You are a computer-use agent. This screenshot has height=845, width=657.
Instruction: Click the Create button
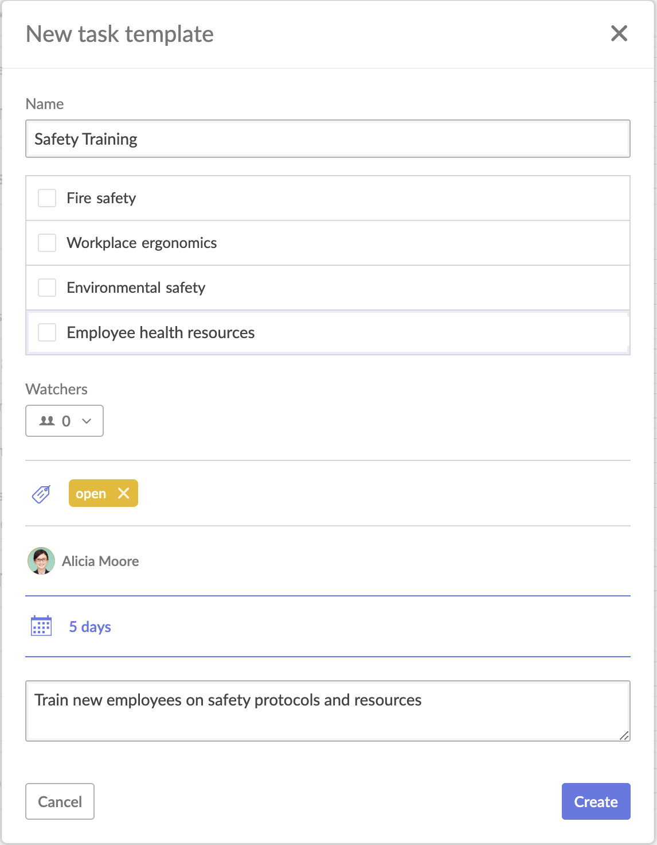pos(596,801)
